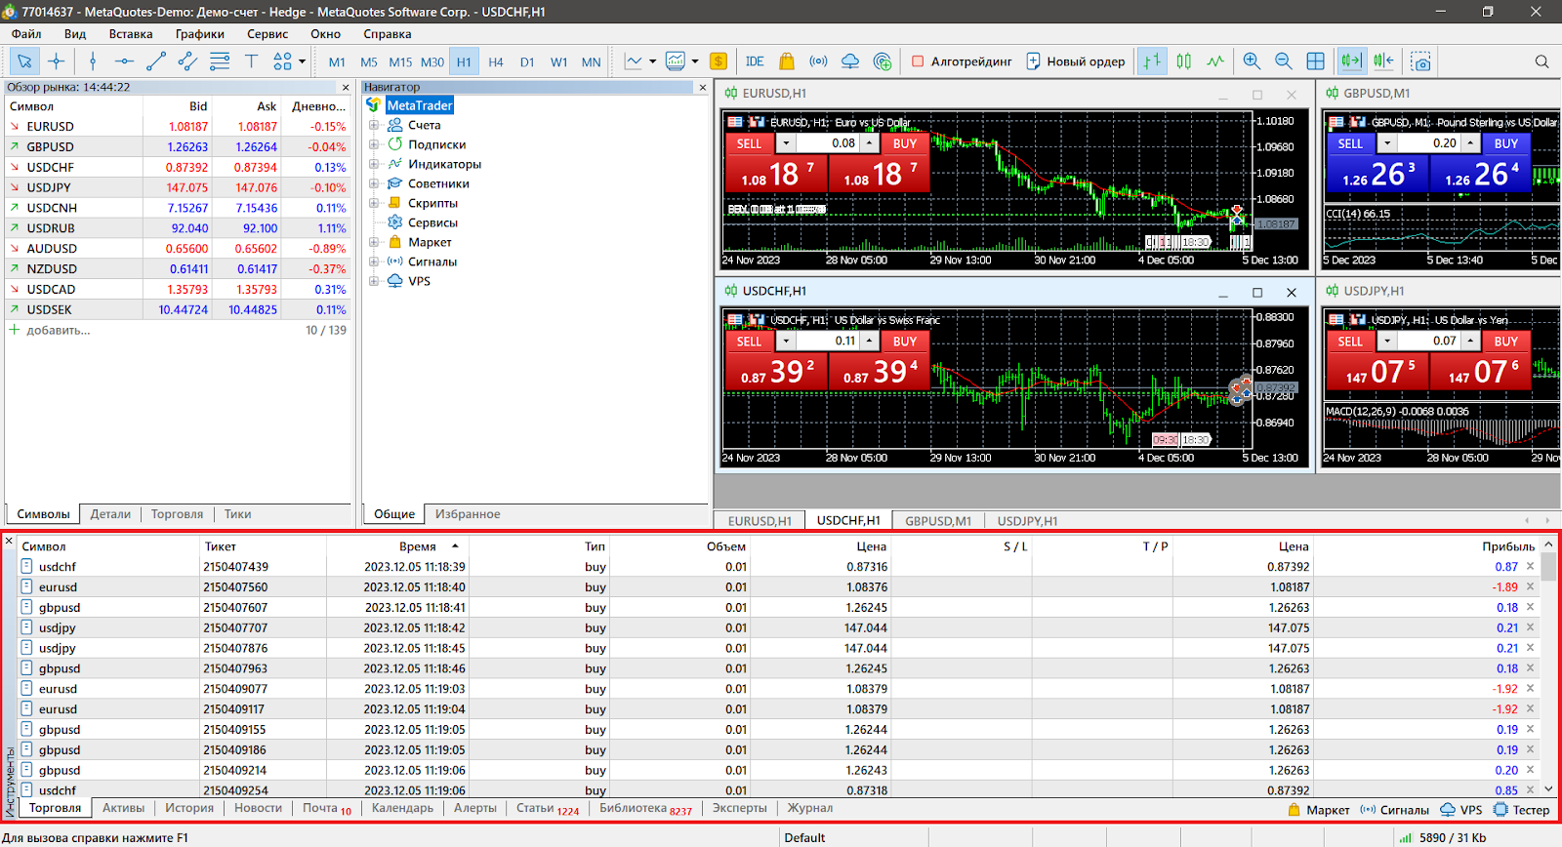The image size is (1562, 847).
Task: Expand the Индикаторы tree node
Action: 374,164
